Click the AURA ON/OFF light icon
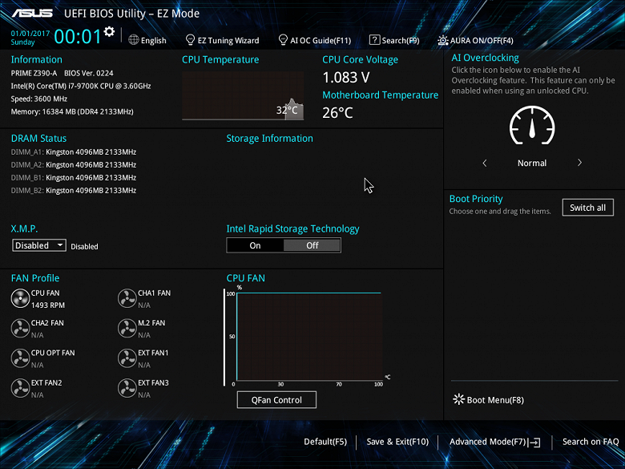Screen dimensions: 625x469 [443, 40]
